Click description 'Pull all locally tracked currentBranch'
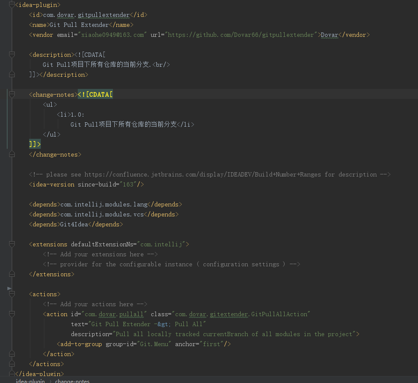Image resolution: width=418 pixels, height=383 pixels. [x=182, y=334]
